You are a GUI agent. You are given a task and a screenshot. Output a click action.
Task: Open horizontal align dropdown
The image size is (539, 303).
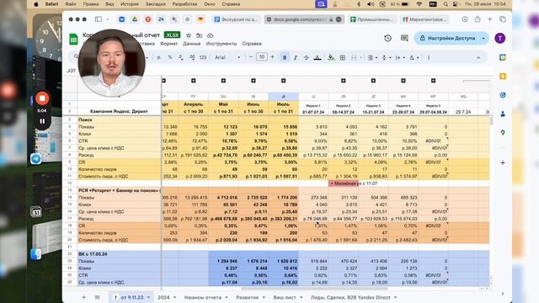point(372,58)
